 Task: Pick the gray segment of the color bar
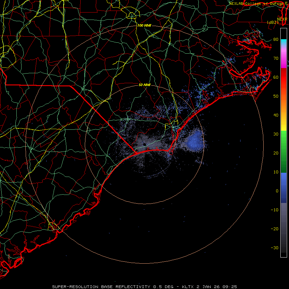(284, 228)
